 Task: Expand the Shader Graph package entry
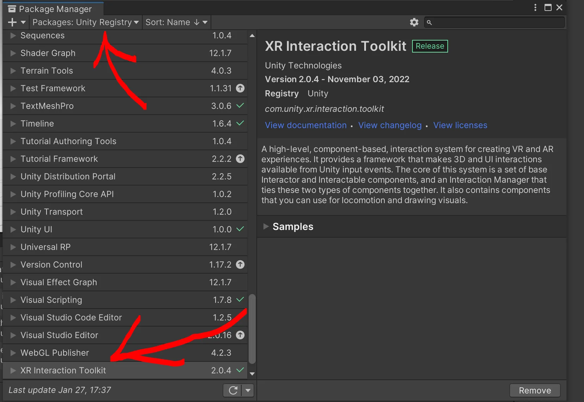[13, 53]
